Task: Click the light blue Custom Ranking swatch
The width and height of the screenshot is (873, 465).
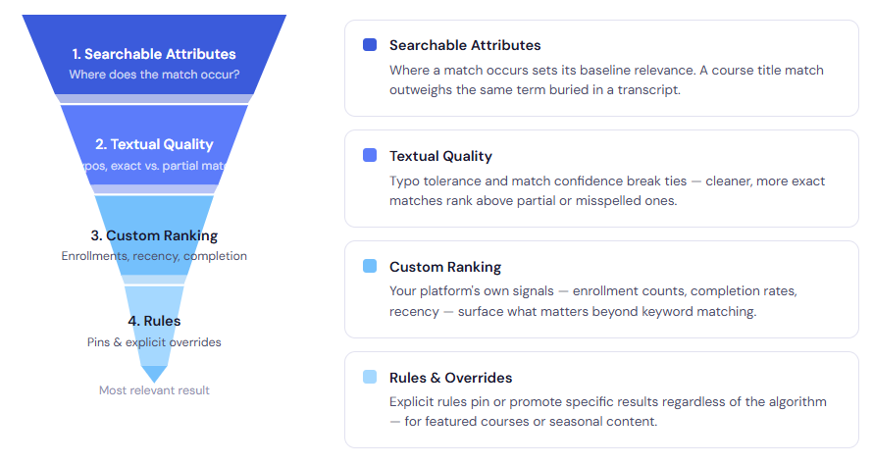Action: point(370,267)
